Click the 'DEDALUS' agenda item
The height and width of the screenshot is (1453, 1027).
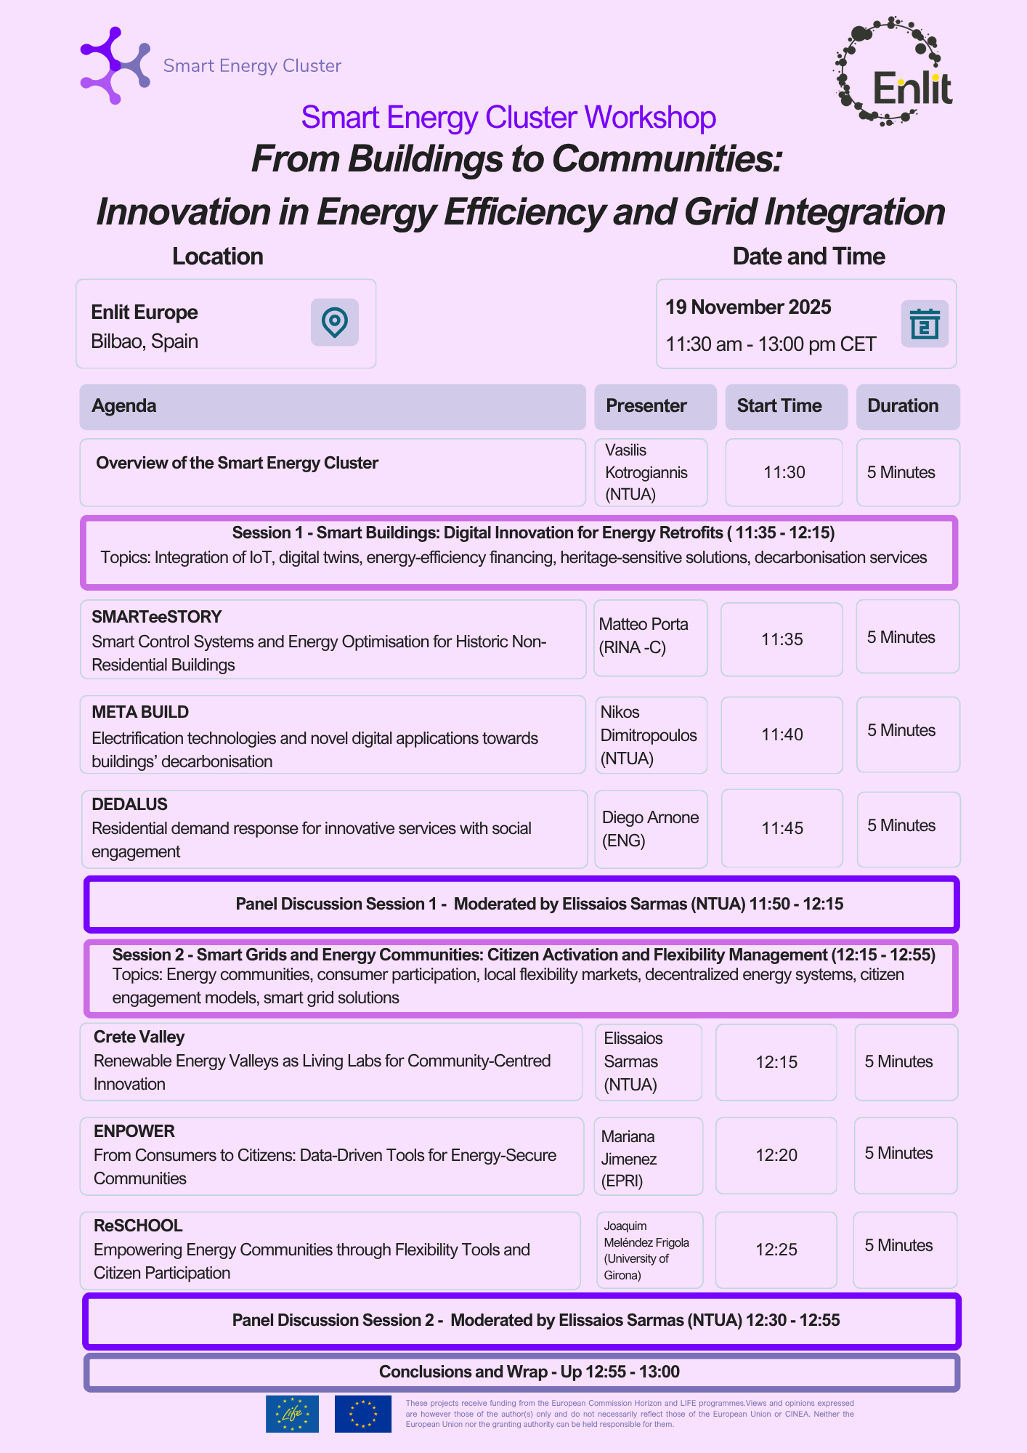[x=335, y=830]
